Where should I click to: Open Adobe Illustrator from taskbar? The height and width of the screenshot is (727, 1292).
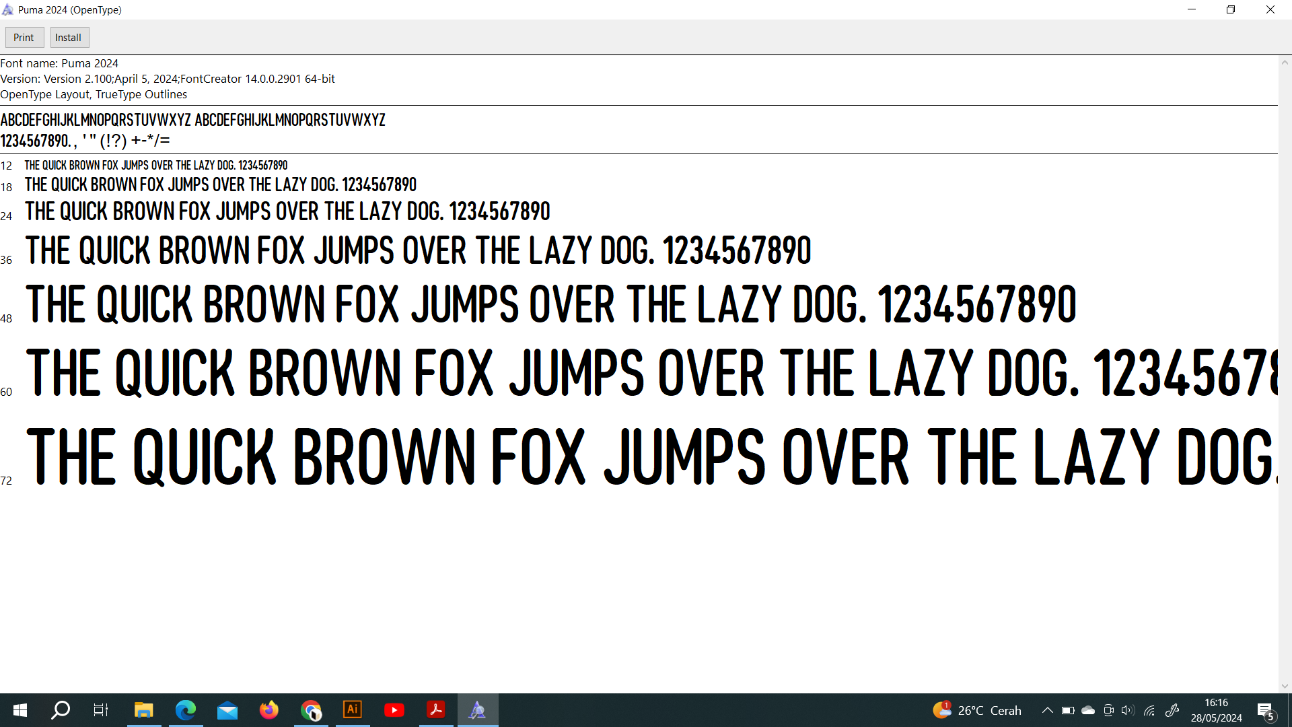tap(353, 710)
